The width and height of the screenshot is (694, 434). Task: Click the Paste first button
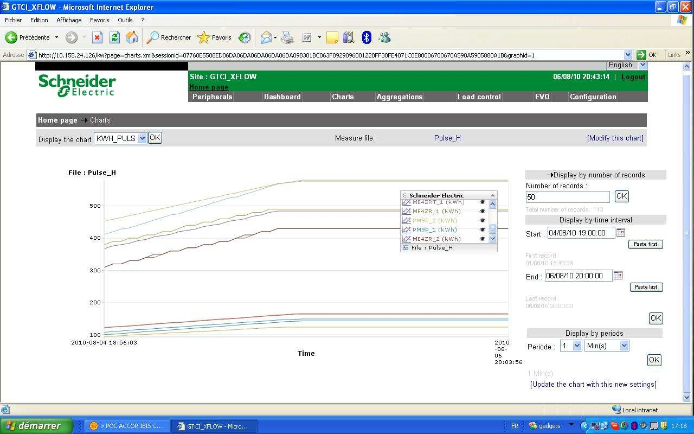click(x=646, y=244)
